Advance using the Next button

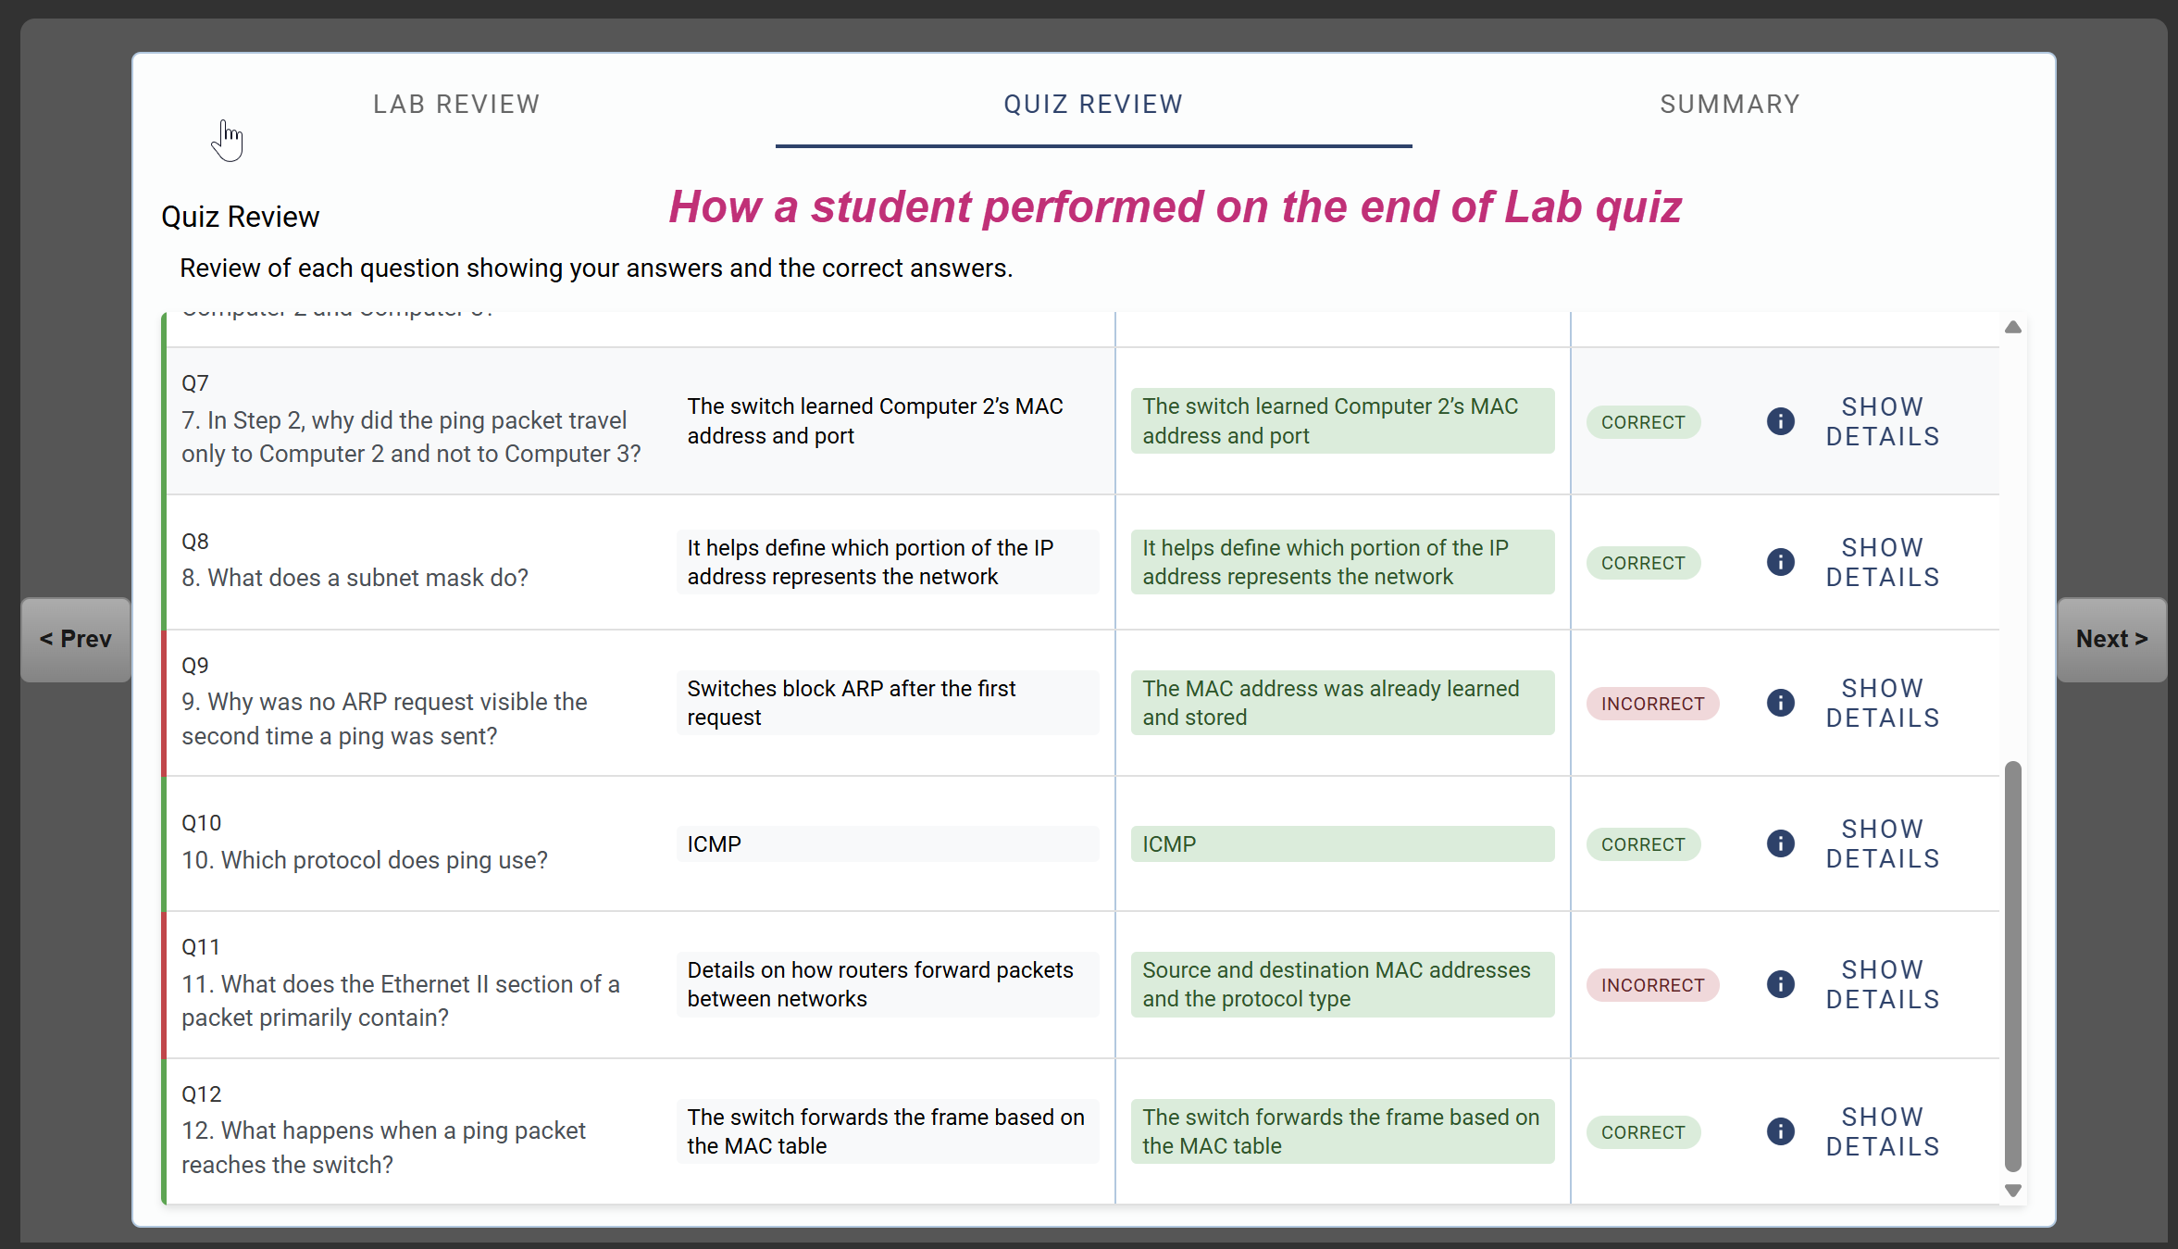2111,640
